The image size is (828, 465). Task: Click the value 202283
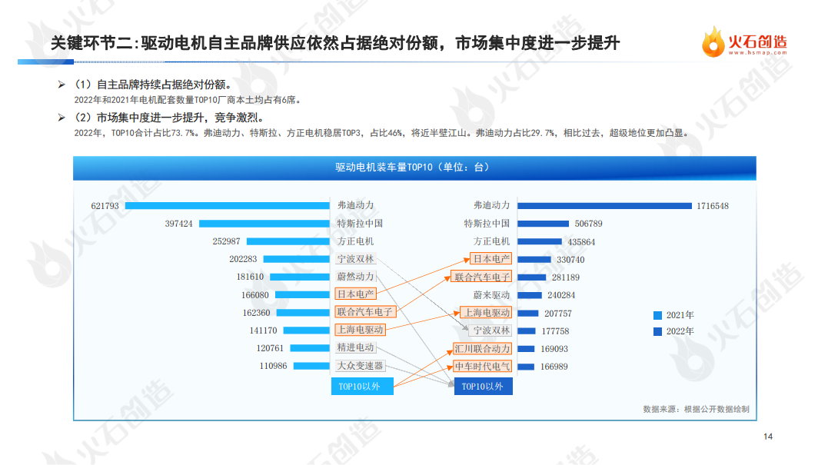(x=243, y=259)
